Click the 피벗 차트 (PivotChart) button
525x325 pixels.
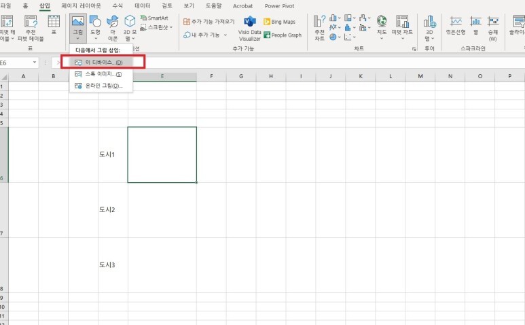pyautogui.click(x=402, y=27)
